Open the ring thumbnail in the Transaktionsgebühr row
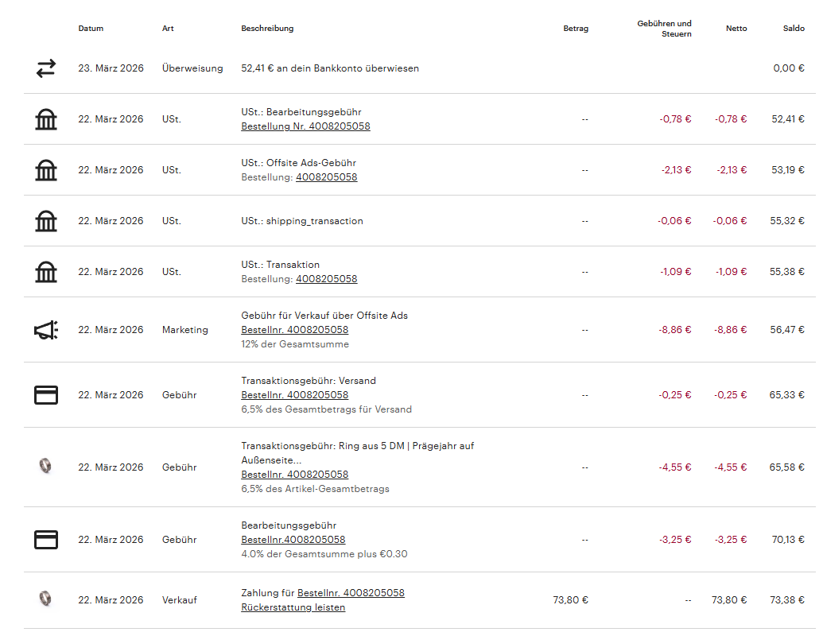The height and width of the screenshot is (632, 823). [46, 467]
